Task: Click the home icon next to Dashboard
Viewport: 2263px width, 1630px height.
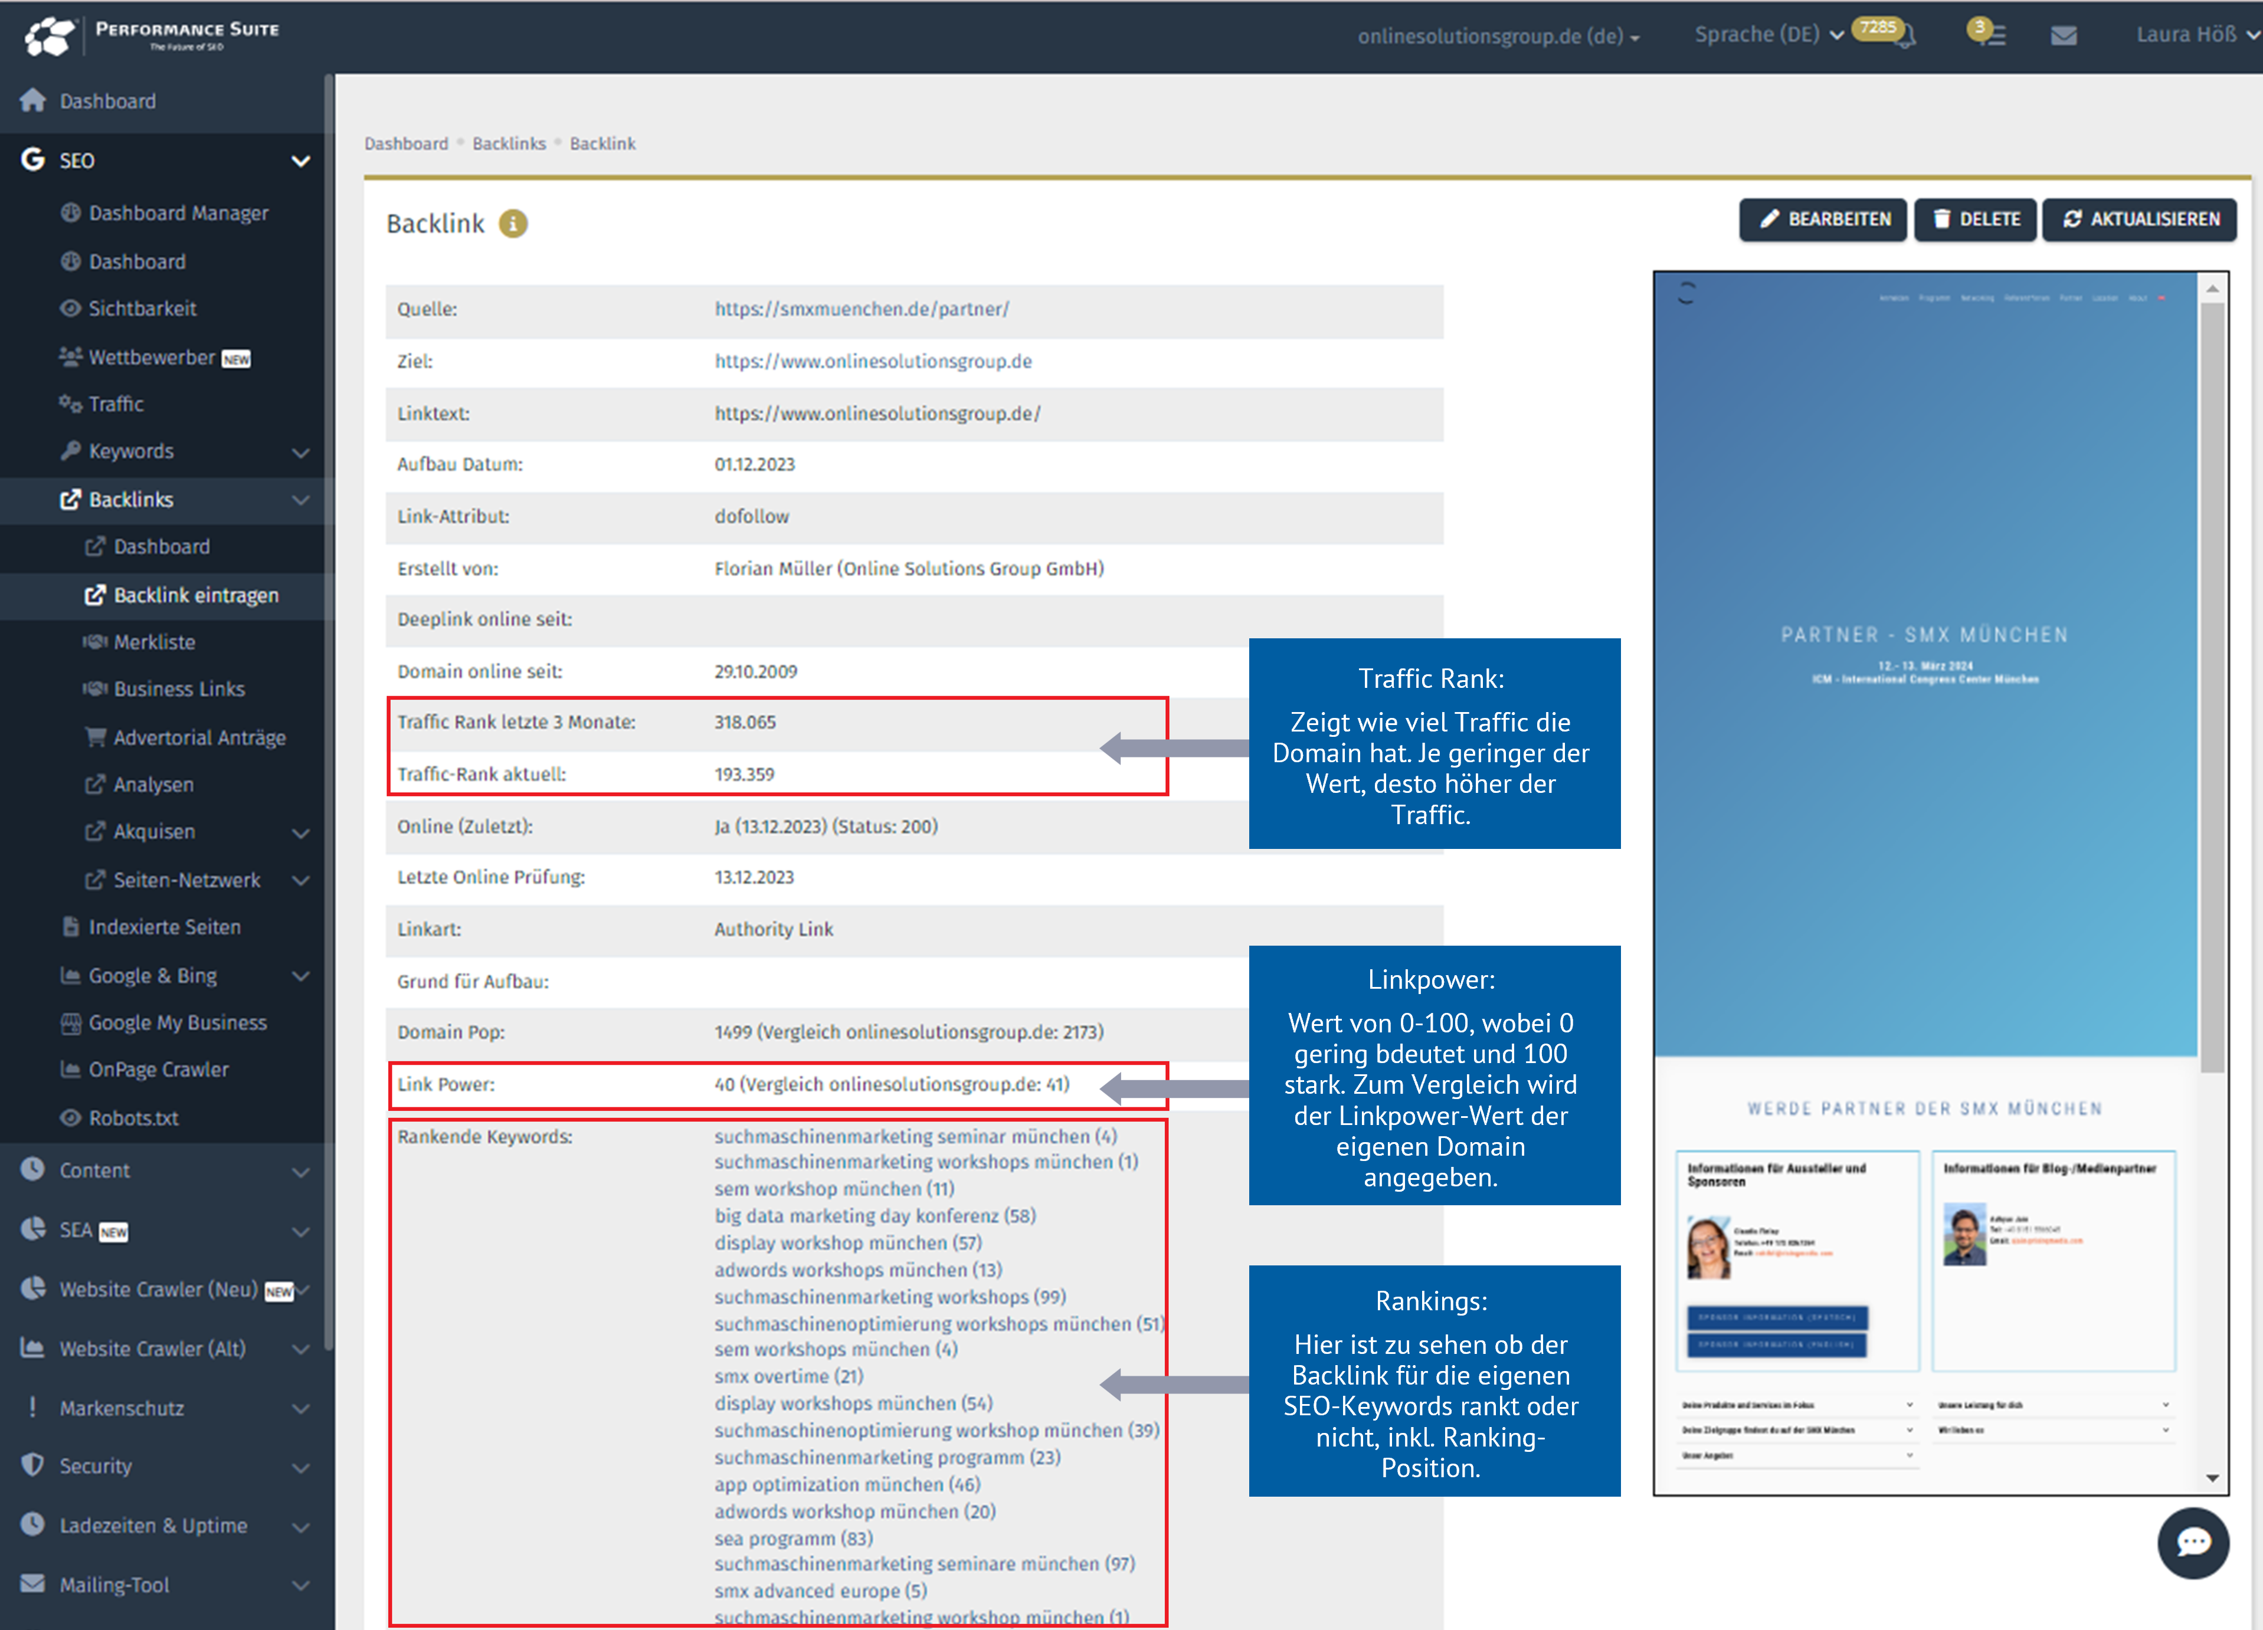Action: click(33, 100)
